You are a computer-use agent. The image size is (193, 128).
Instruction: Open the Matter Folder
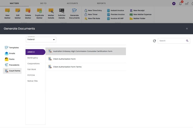click(x=137, y=18)
